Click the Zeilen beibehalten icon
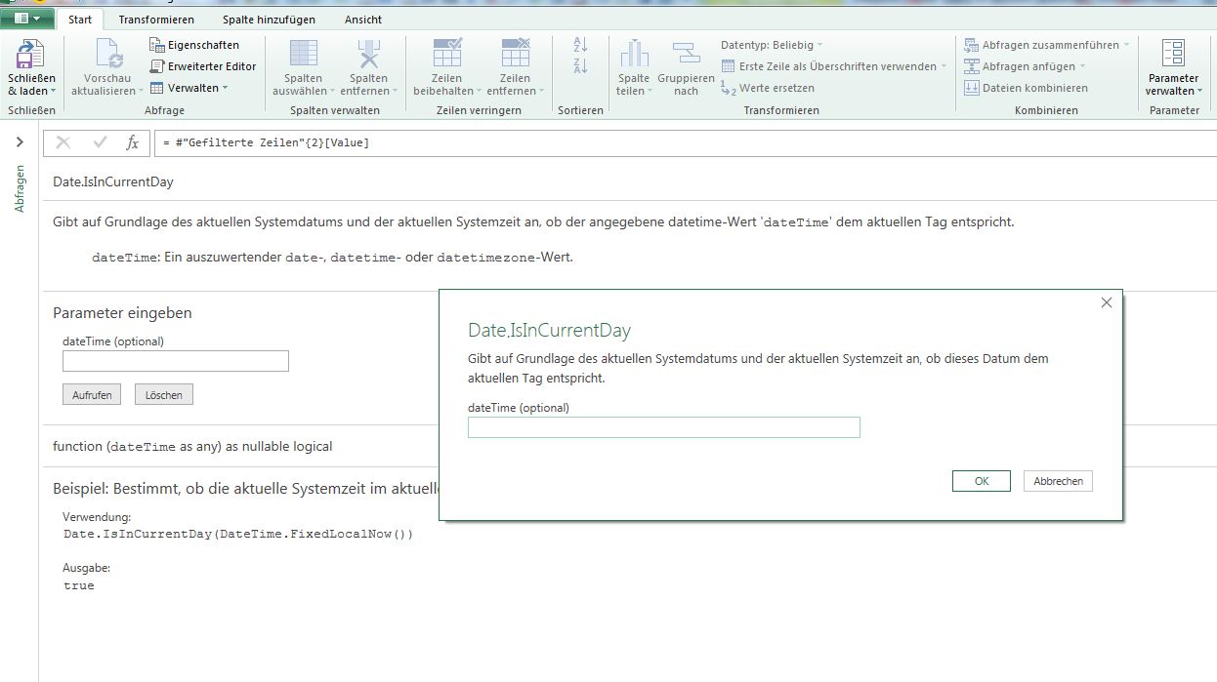 (x=447, y=55)
